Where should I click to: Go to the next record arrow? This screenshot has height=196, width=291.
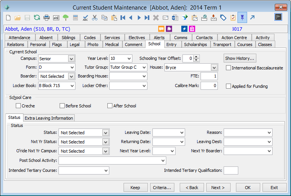pyautogui.click(x=139, y=18)
